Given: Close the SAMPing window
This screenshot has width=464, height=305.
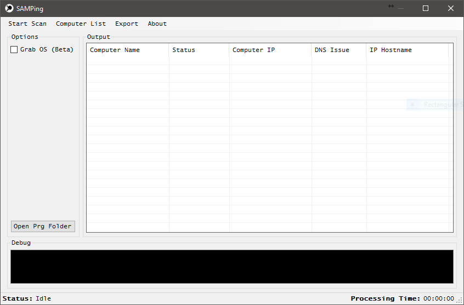Looking at the screenshot, I should coord(451,8).
